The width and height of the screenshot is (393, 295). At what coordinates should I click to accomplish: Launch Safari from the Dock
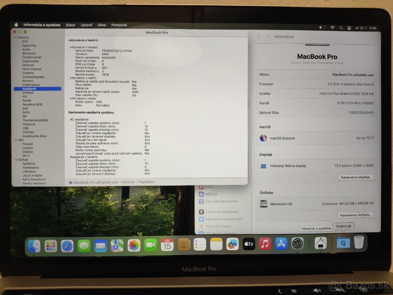67,246
